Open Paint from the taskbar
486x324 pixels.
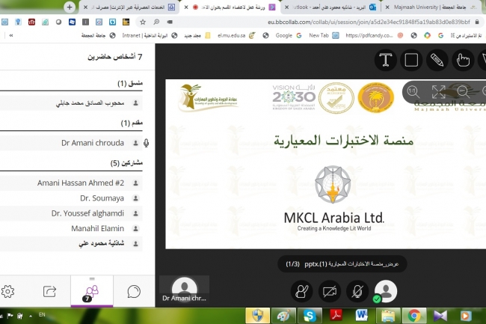(x=283, y=316)
